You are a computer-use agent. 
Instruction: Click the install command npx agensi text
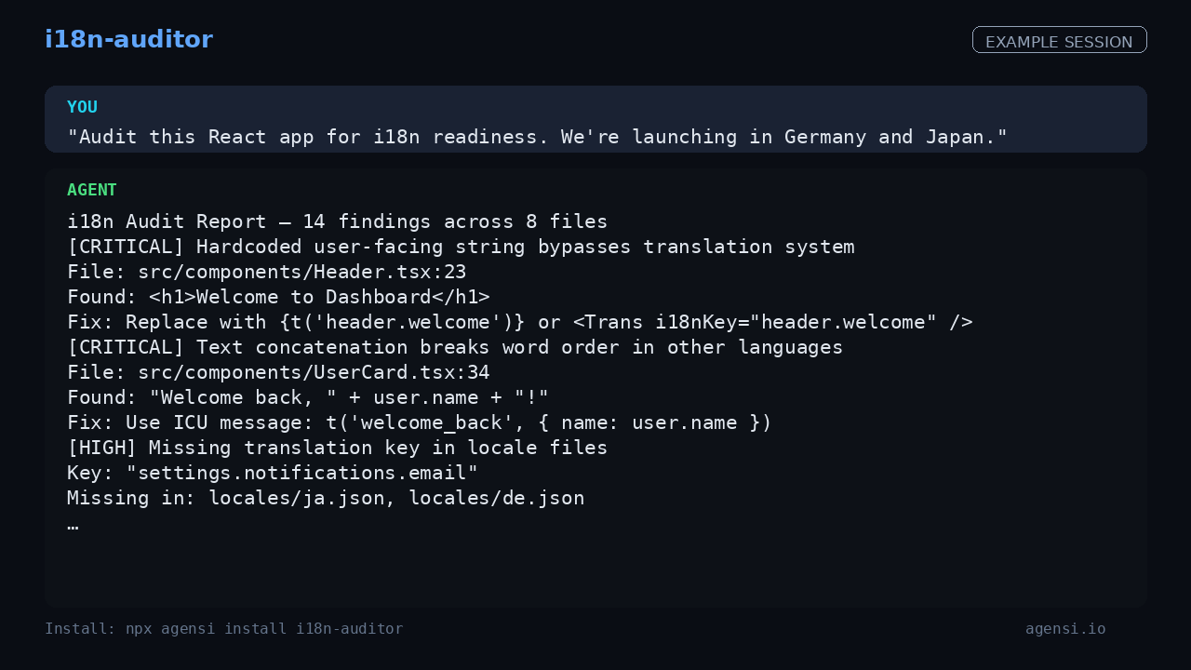click(223, 629)
